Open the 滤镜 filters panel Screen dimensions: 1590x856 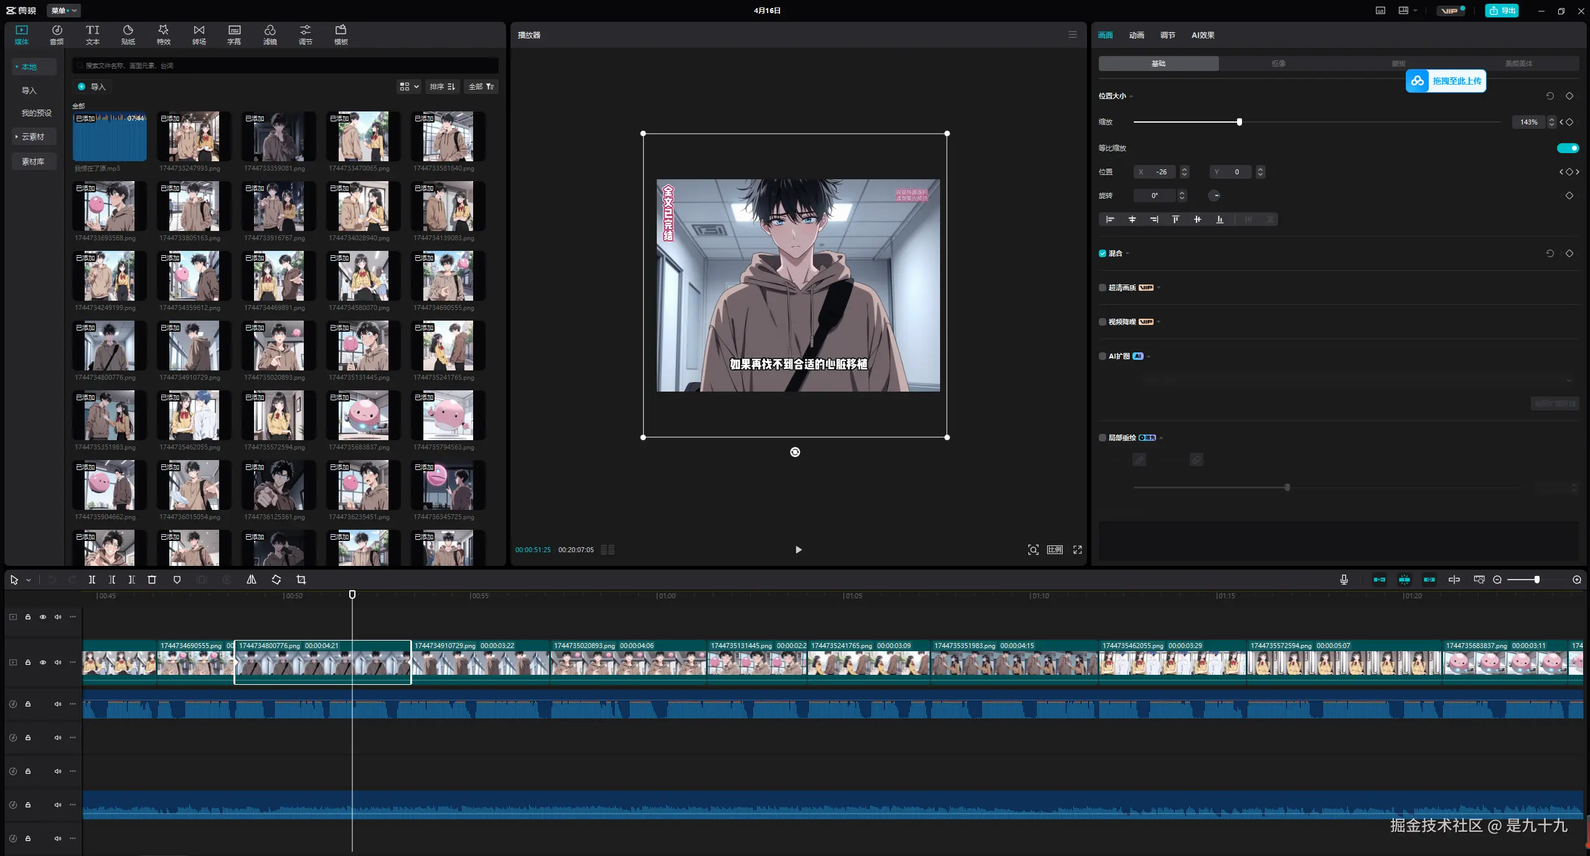(x=270, y=35)
